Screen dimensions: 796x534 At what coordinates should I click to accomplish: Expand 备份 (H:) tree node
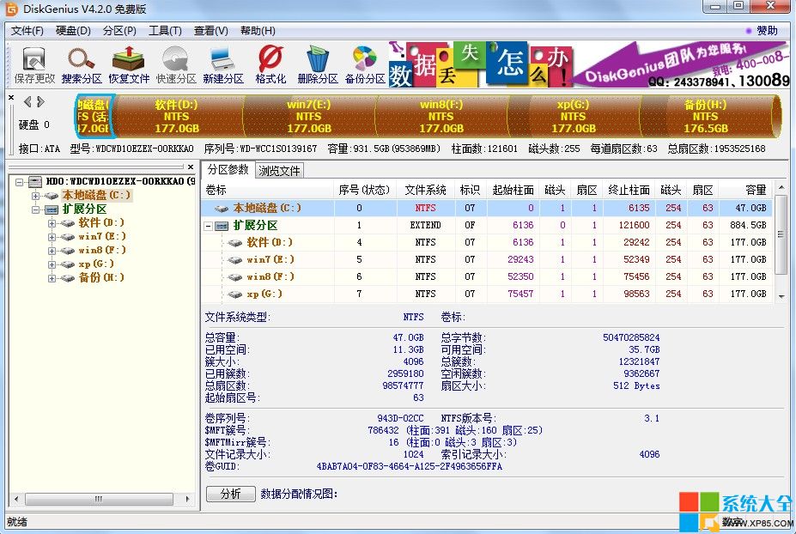coord(52,277)
